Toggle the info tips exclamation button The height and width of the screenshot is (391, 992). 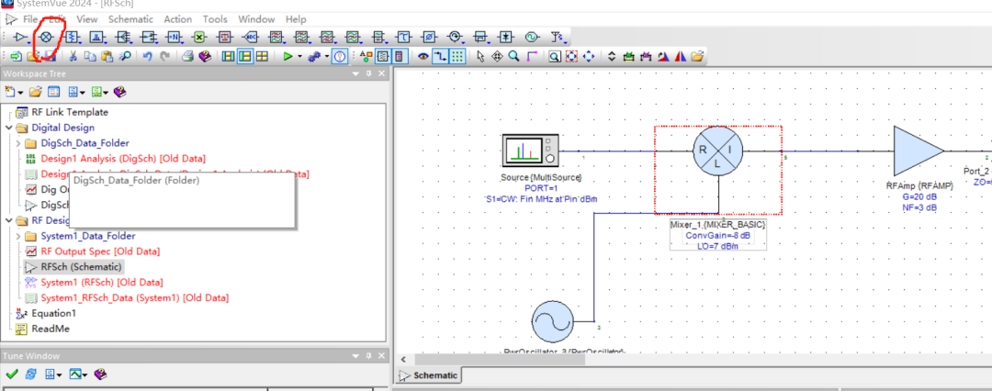click(340, 56)
